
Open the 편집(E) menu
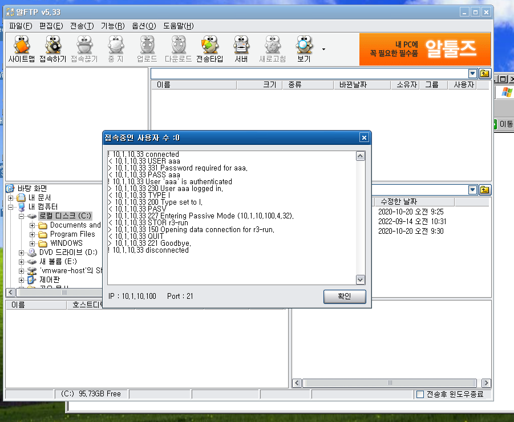tap(51, 26)
